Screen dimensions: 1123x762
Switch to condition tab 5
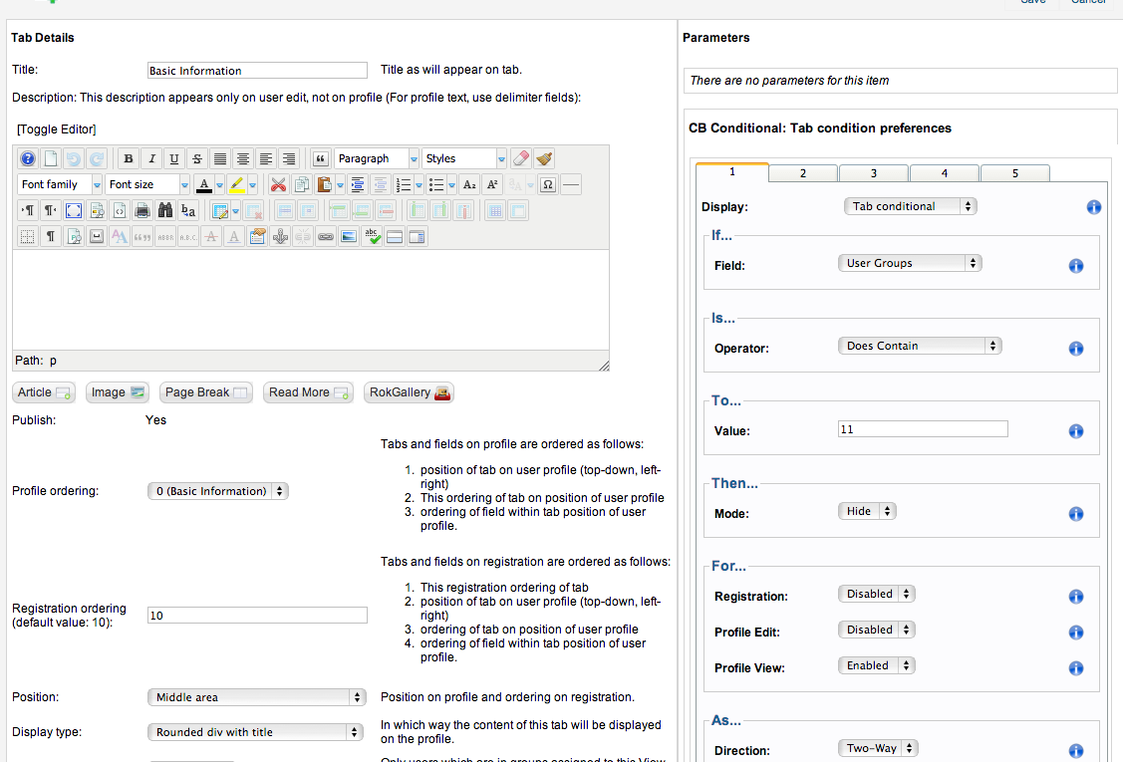1014,173
